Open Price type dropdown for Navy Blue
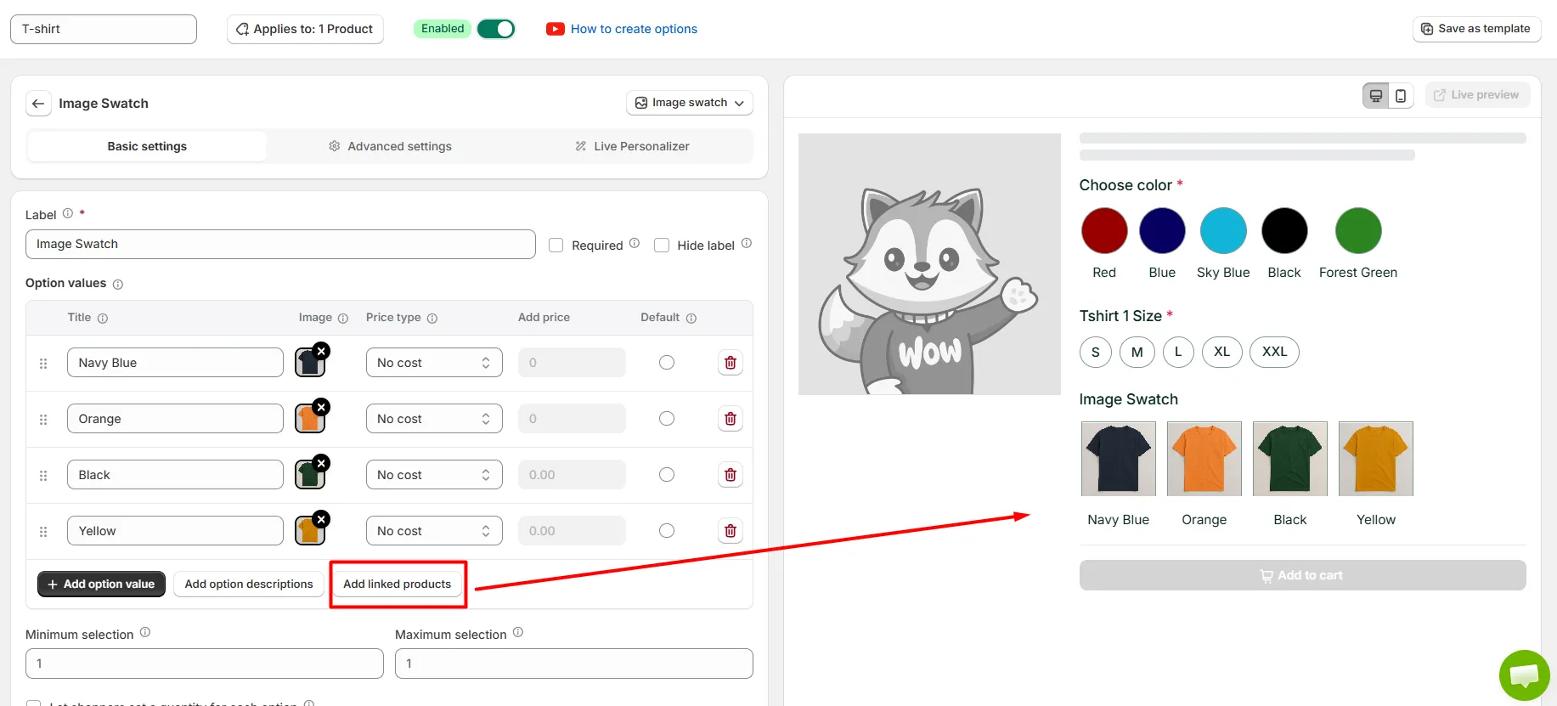 pos(434,363)
